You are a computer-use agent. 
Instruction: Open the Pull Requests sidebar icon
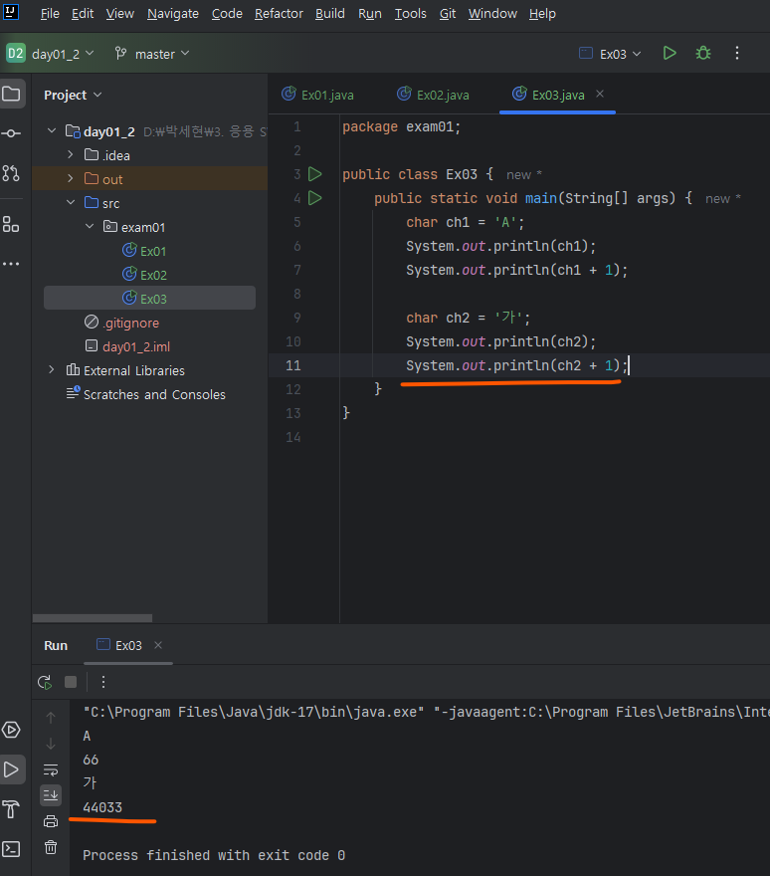click(11, 173)
